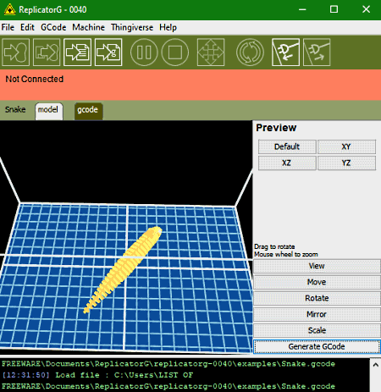Click the Build to file icon
Screen dimensions: 381x392
point(78,52)
